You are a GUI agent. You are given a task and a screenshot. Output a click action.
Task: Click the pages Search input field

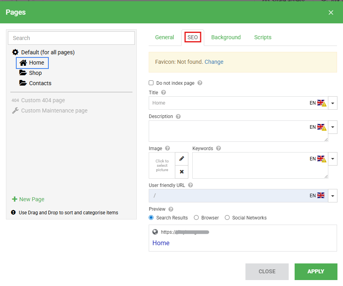[x=71, y=38]
